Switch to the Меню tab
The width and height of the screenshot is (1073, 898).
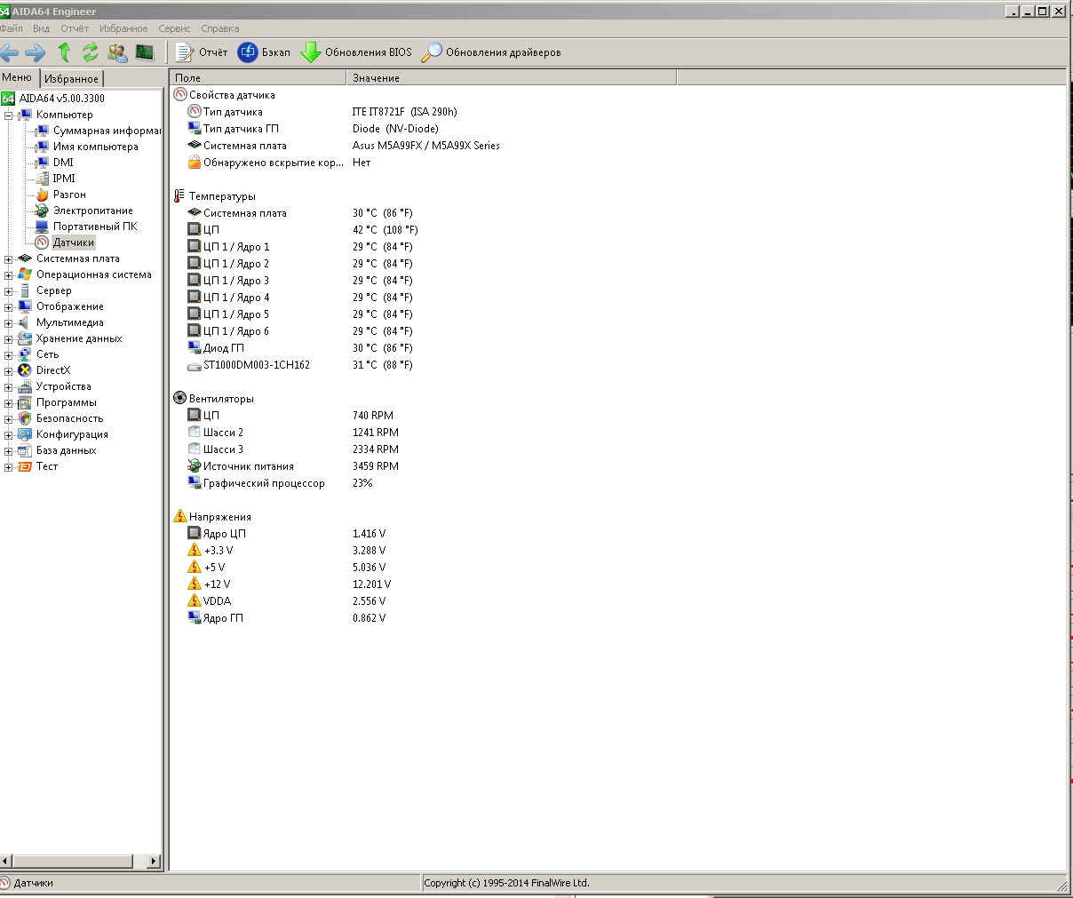(x=18, y=78)
